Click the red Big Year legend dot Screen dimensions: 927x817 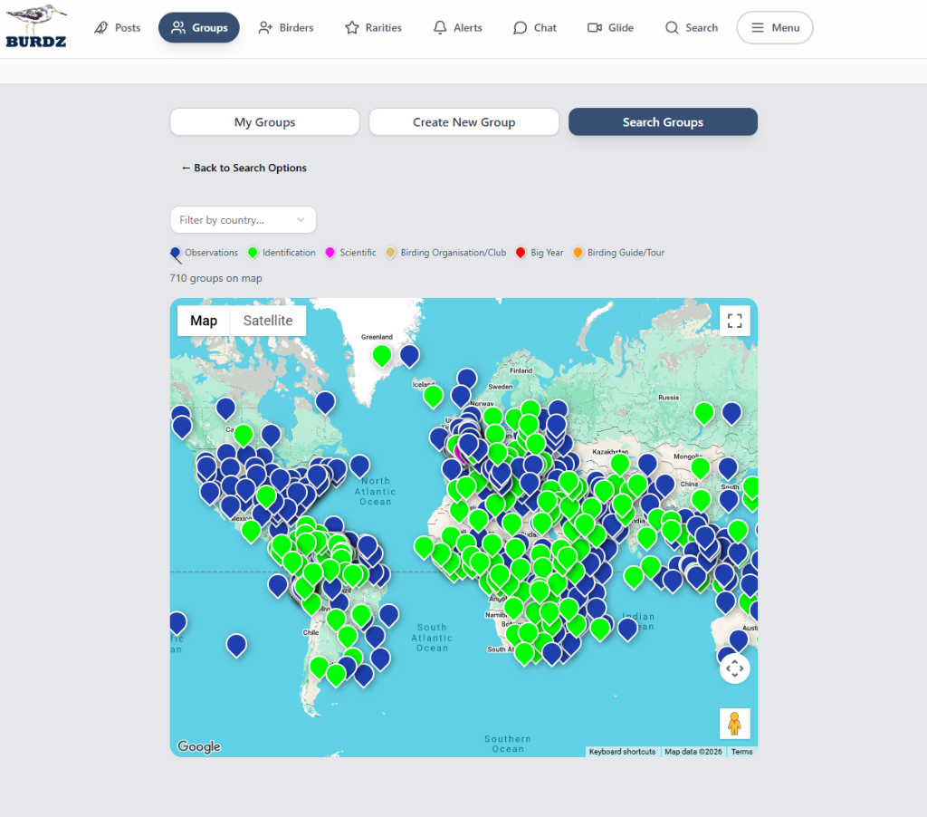click(x=521, y=253)
